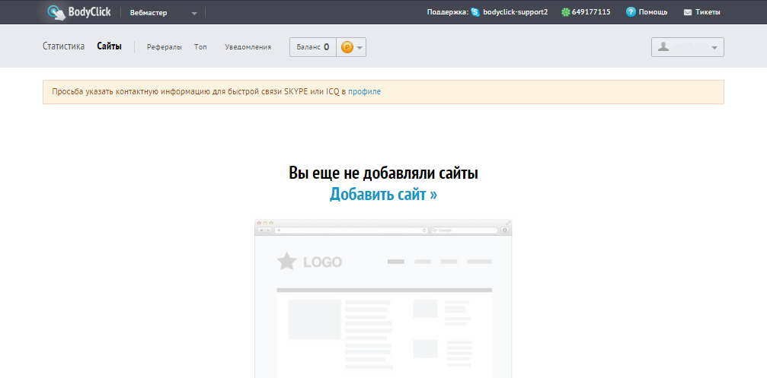Open the Уведомления section

(248, 47)
